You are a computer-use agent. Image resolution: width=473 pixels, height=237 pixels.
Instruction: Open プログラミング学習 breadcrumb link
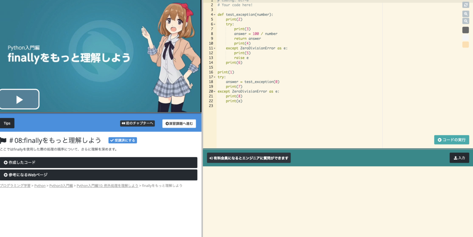point(15,185)
